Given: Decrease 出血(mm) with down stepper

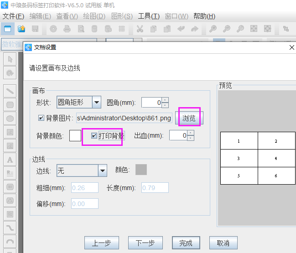Looking at the screenshot, I should [x=191, y=138].
